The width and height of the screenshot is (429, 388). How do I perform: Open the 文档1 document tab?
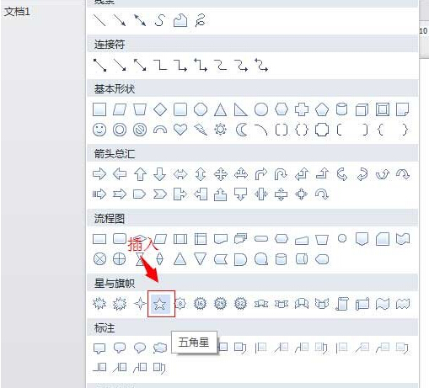click(17, 12)
